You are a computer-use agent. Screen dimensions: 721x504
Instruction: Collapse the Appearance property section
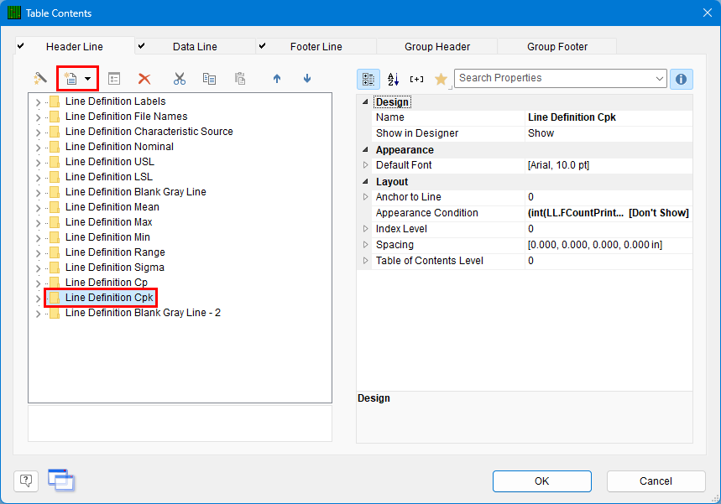click(x=365, y=150)
